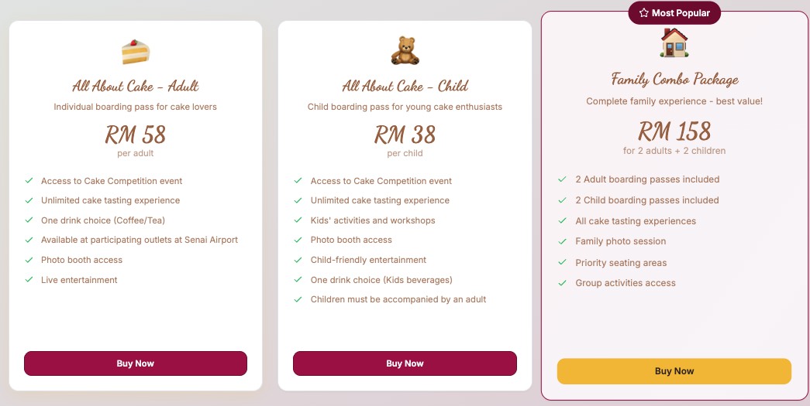
Task: Purchase the Family Combo Package
Action: coord(674,371)
